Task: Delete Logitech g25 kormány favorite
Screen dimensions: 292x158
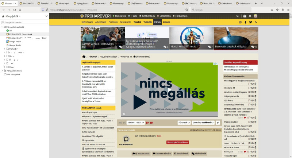Action: tap(255, 105)
